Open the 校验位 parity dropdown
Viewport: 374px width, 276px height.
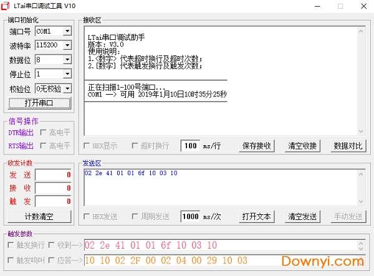67,88
